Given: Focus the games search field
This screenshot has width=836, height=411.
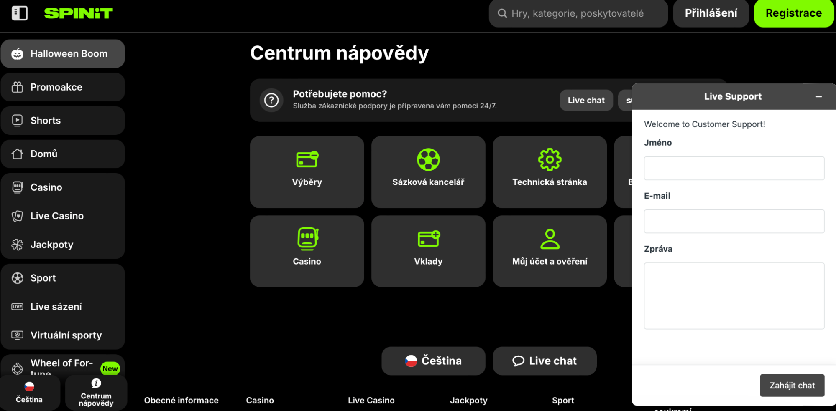Looking at the screenshot, I should [578, 13].
